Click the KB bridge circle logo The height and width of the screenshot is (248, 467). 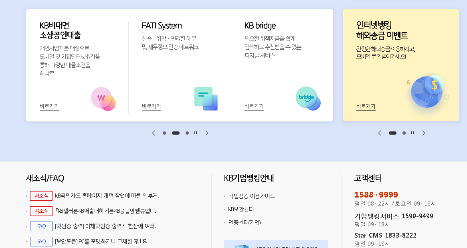308,99
